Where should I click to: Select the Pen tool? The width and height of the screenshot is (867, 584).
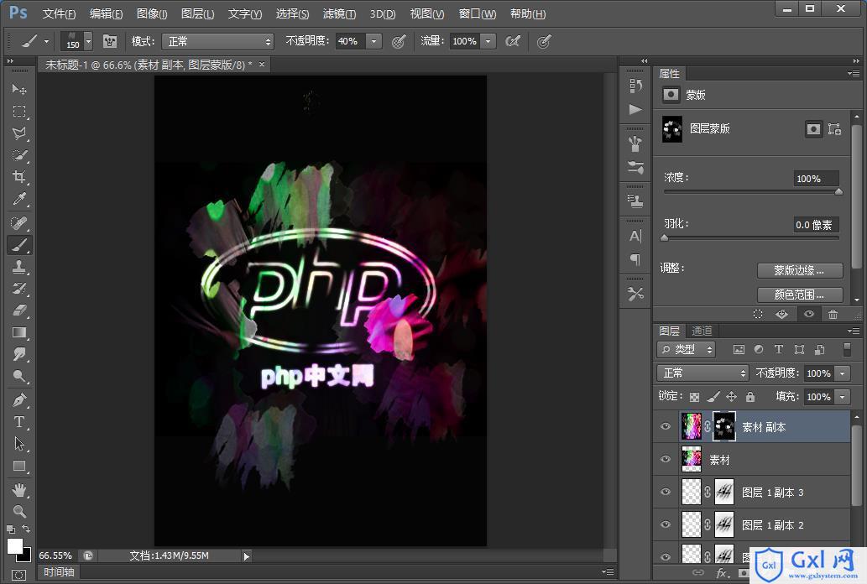[19, 400]
